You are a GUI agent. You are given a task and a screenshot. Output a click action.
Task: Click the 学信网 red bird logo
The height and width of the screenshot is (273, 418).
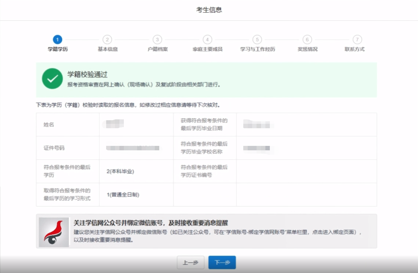coord(54,232)
